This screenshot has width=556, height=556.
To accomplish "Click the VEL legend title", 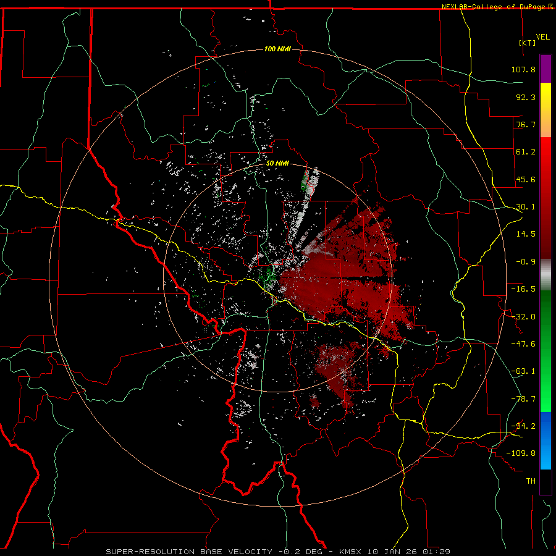I will (x=542, y=37).
